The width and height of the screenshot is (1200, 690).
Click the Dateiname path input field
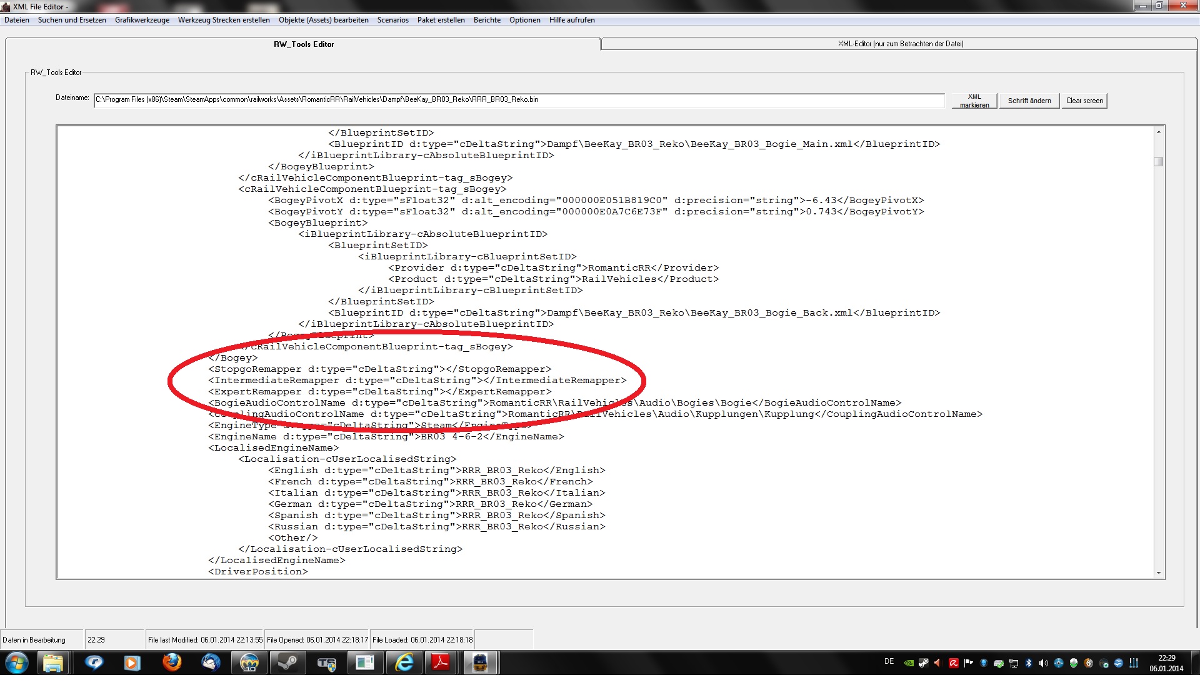pos(519,100)
